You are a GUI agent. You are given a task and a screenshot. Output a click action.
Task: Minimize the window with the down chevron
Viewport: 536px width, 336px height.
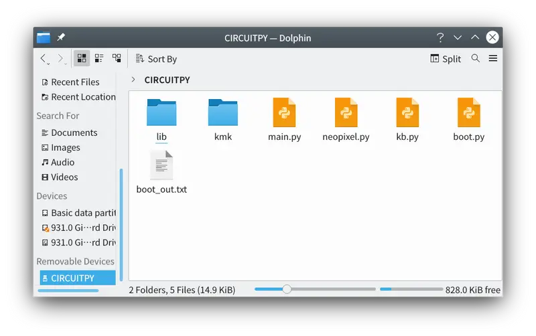[x=458, y=37]
